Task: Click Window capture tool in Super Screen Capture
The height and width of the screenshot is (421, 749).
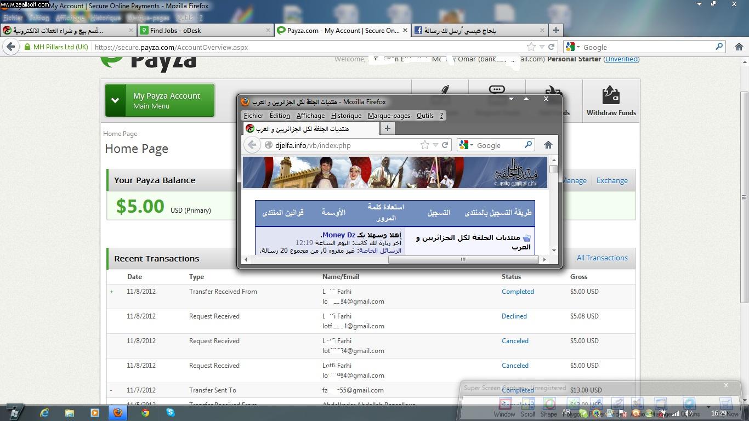Action: pos(504,408)
